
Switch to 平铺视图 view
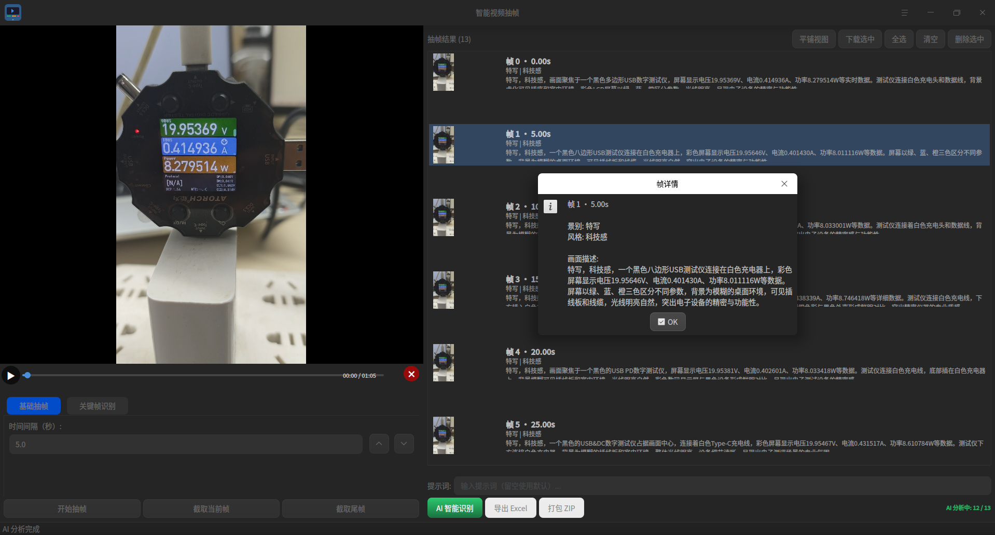point(814,39)
